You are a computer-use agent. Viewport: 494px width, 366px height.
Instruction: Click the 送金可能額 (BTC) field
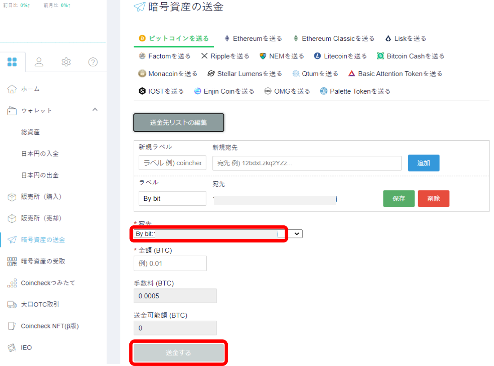(175, 328)
